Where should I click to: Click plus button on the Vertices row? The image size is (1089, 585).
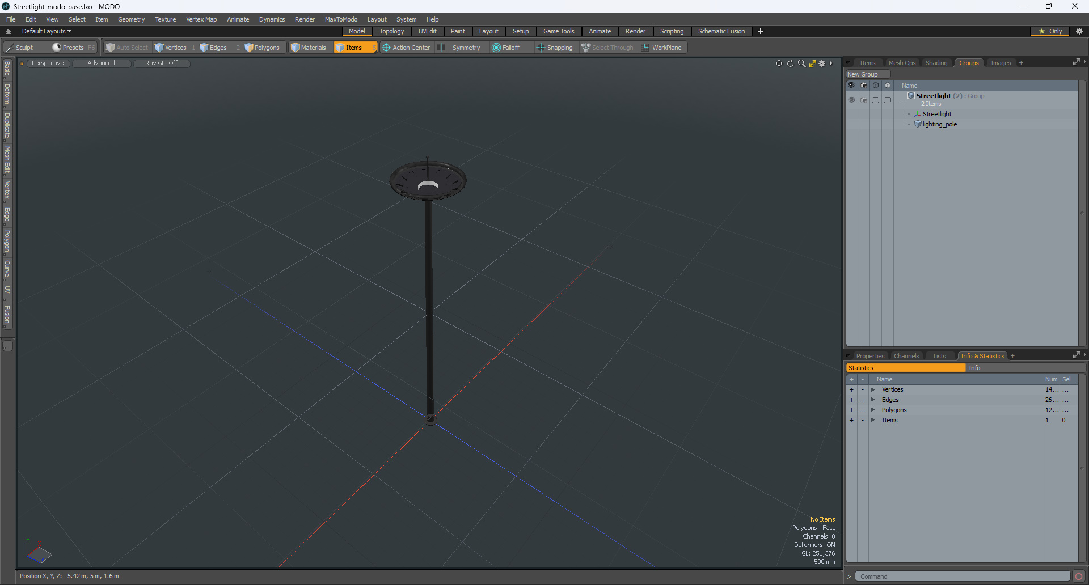point(851,389)
